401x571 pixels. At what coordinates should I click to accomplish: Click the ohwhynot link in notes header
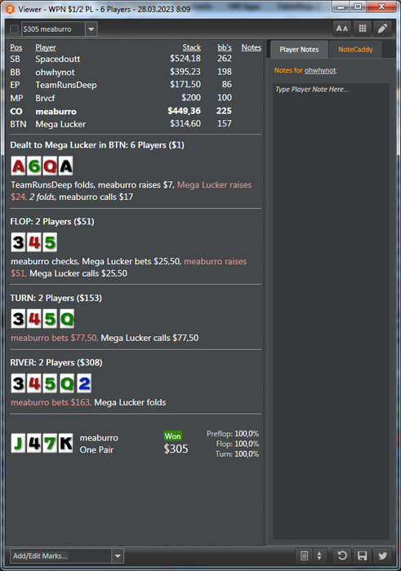tap(320, 70)
